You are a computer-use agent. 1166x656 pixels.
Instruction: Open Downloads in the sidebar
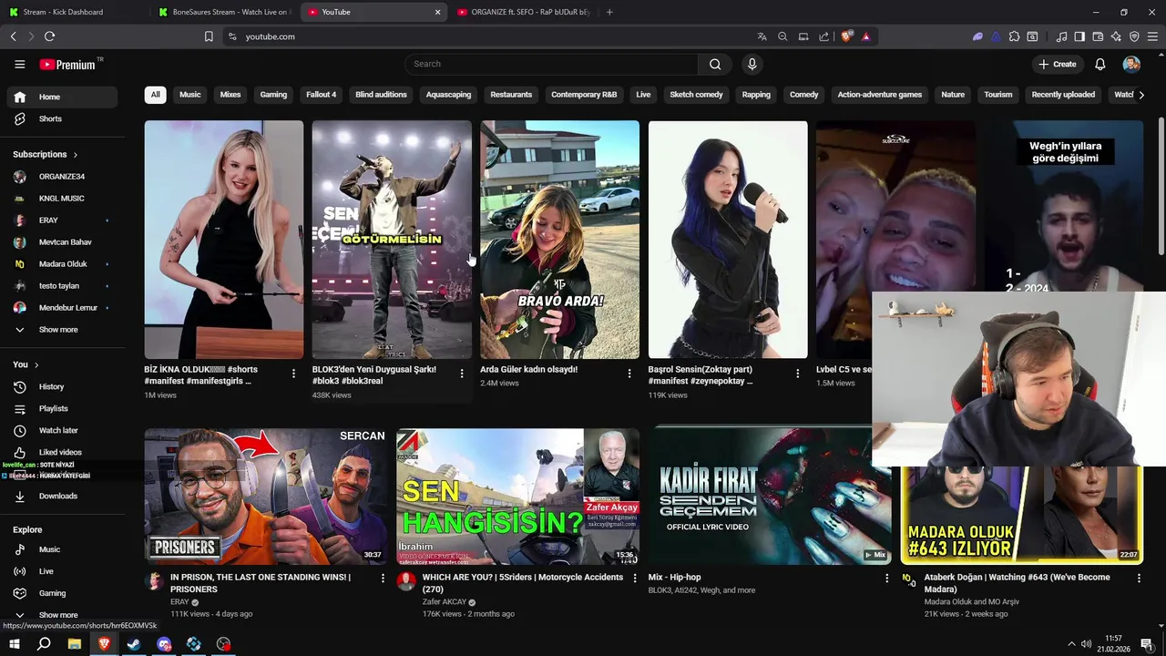pos(62,496)
